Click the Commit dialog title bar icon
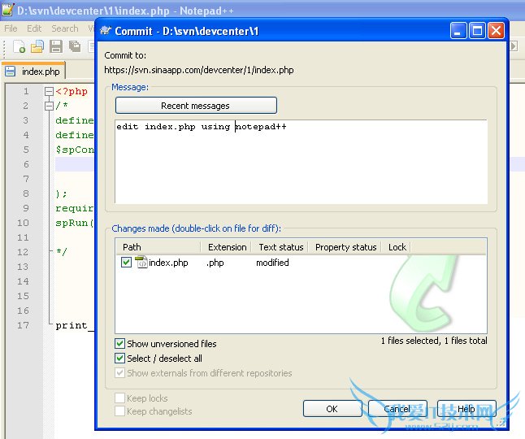This screenshot has height=439, width=525. (x=106, y=31)
